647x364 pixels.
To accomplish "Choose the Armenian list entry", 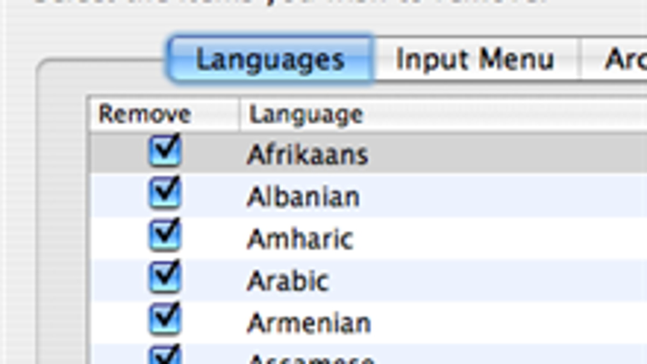I will click(308, 323).
